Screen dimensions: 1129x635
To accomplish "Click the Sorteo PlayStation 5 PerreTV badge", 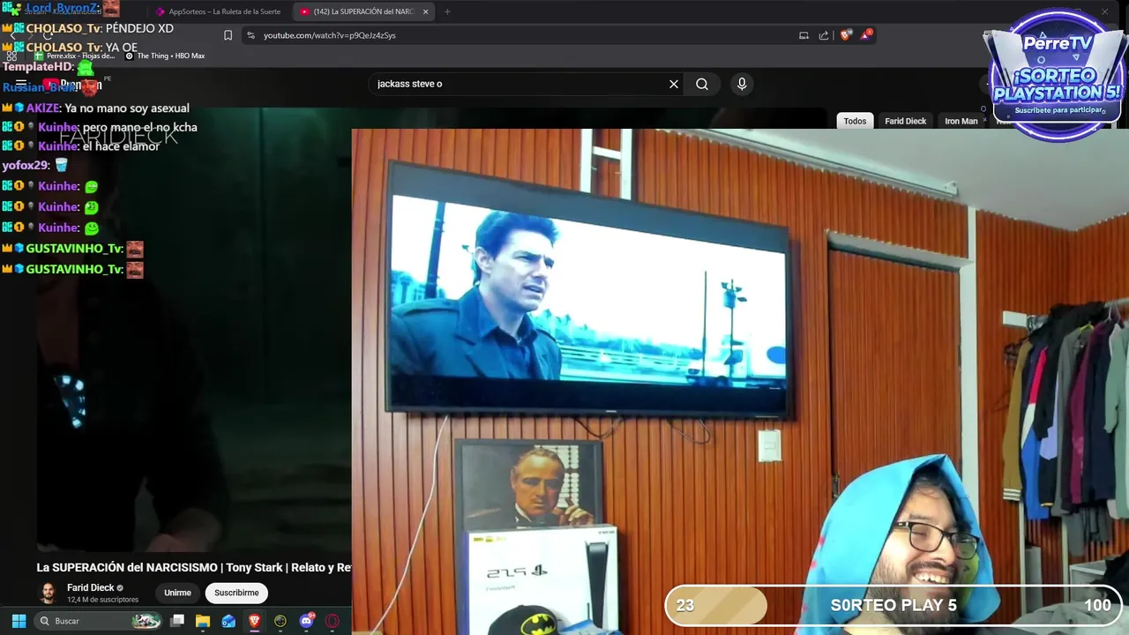I will pyautogui.click(x=1057, y=78).
